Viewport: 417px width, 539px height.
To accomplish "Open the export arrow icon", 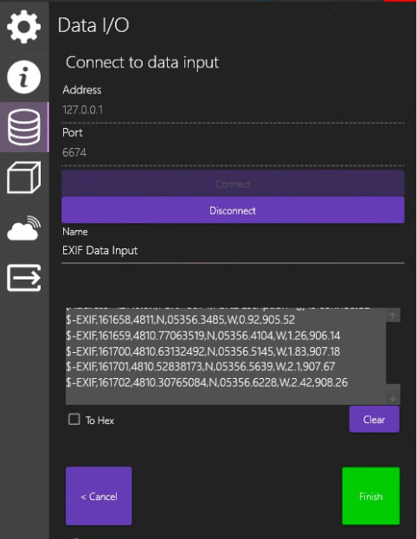I will click(23, 278).
